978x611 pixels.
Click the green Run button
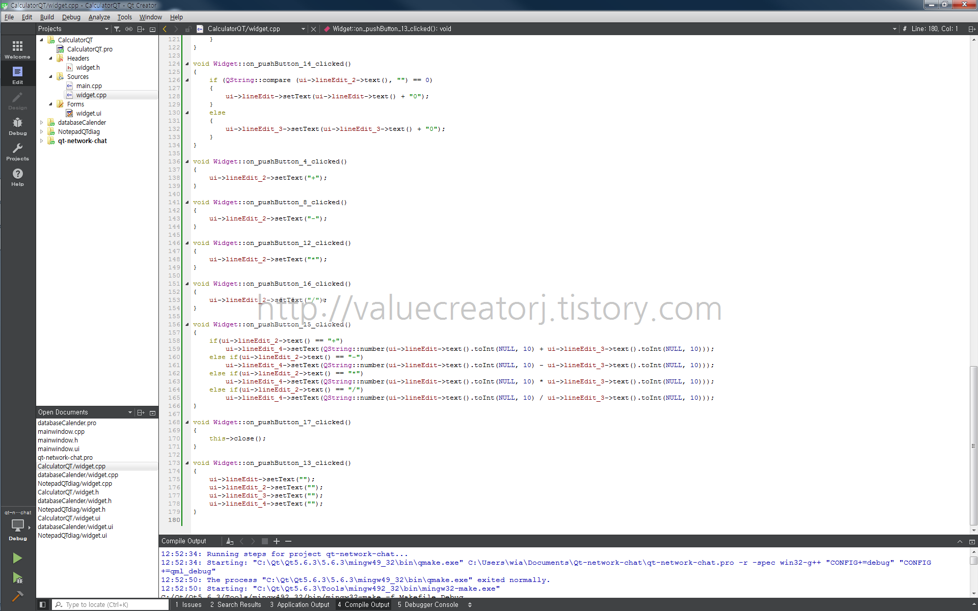click(x=17, y=558)
